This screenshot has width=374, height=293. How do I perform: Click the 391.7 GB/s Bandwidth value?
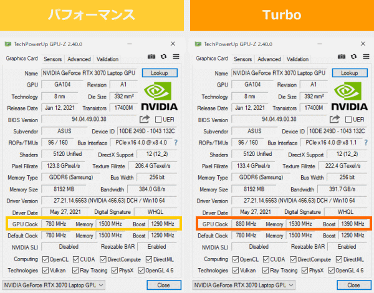pos(342,190)
